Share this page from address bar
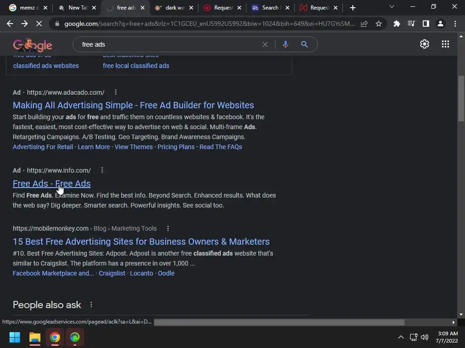The width and height of the screenshot is (465, 348). click(x=364, y=24)
